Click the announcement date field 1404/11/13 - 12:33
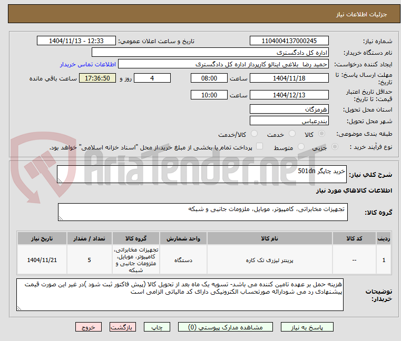 point(76,41)
